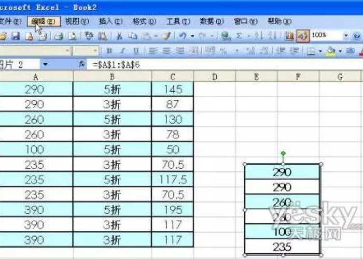Expand the AutoSum functions dropdown arrow
The height and width of the screenshot is (259, 363).
(248, 36)
